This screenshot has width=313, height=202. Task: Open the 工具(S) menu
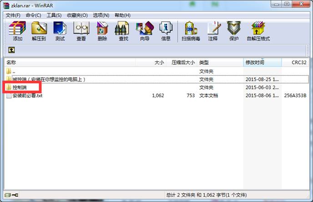[x=54, y=15]
